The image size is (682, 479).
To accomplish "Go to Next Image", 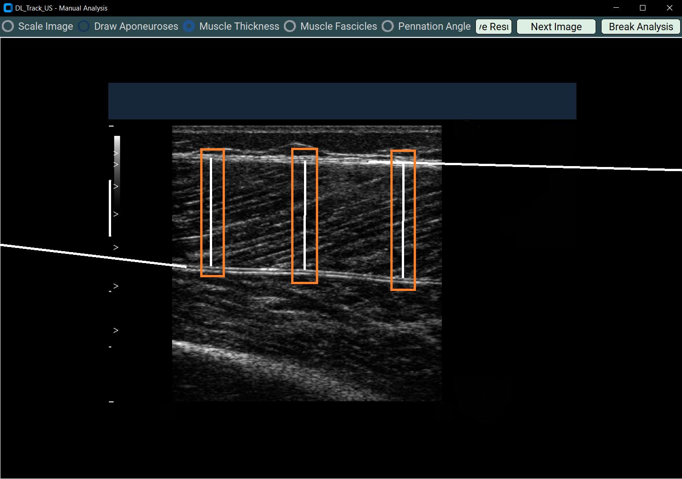I will pos(556,27).
